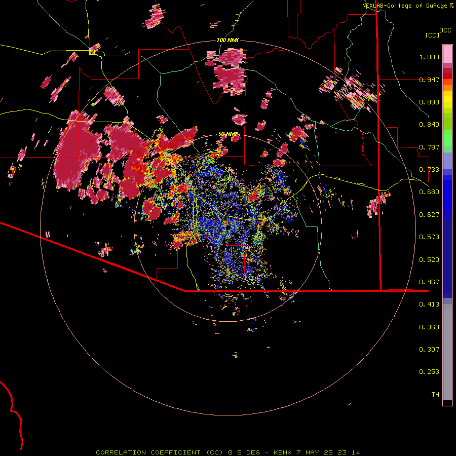Click the 0.467 scale value
This screenshot has height=456, width=456.
coord(429,282)
